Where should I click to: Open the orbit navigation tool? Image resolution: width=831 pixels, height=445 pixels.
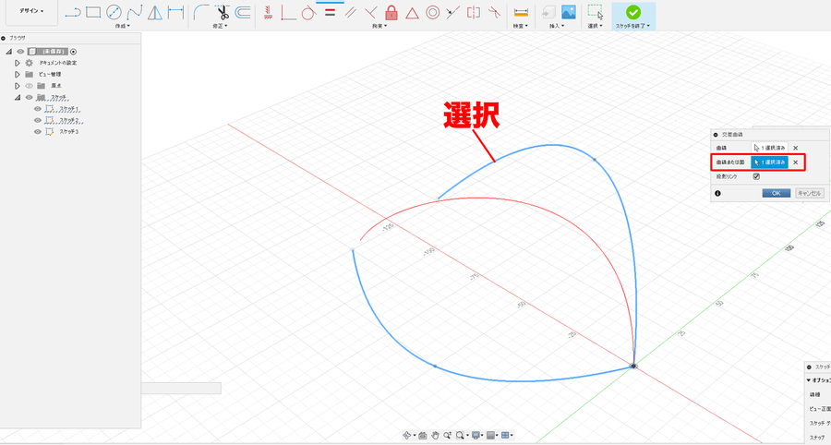(407, 436)
